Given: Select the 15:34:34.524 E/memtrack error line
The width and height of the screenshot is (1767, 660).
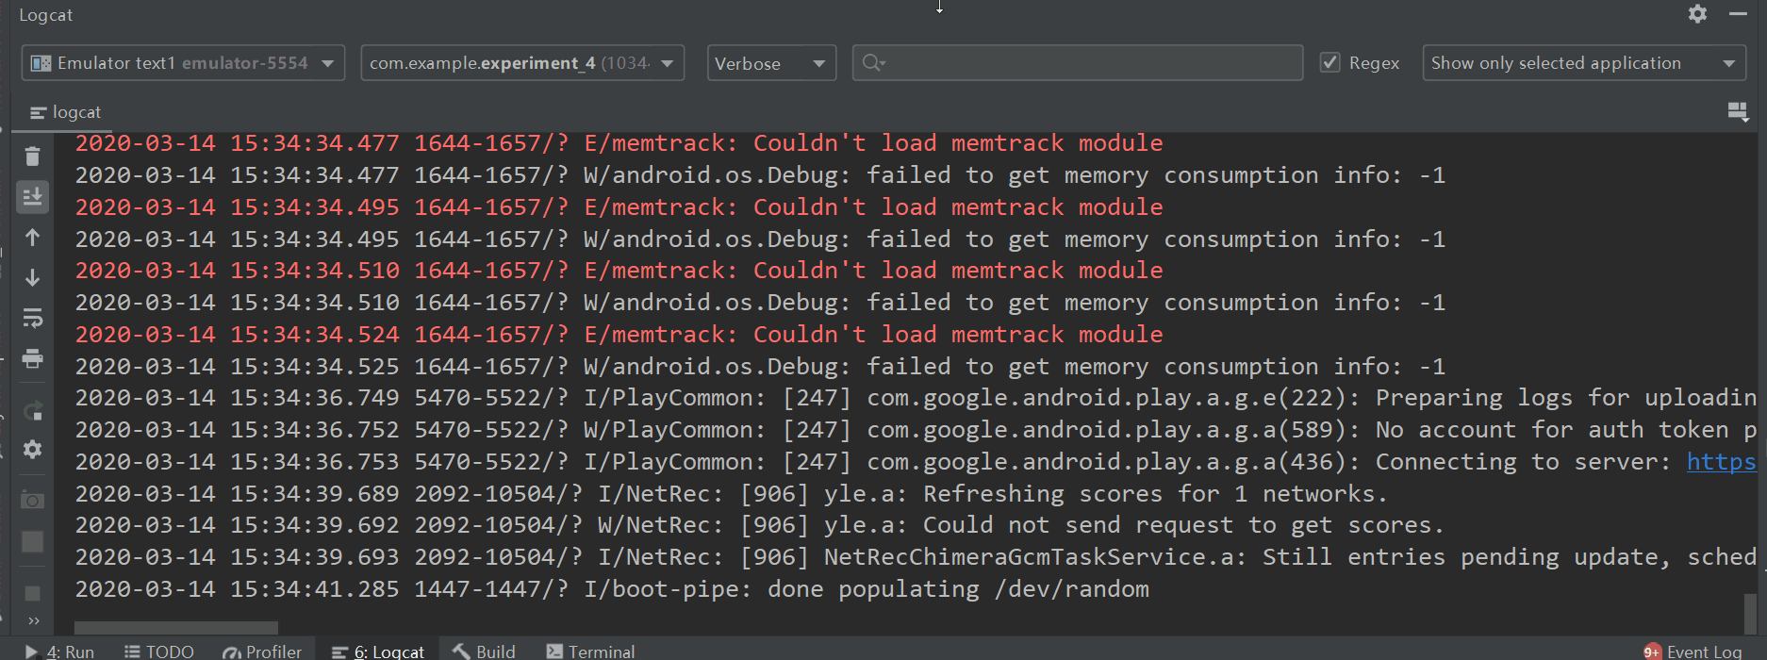Looking at the screenshot, I should (x=619, y=335).
